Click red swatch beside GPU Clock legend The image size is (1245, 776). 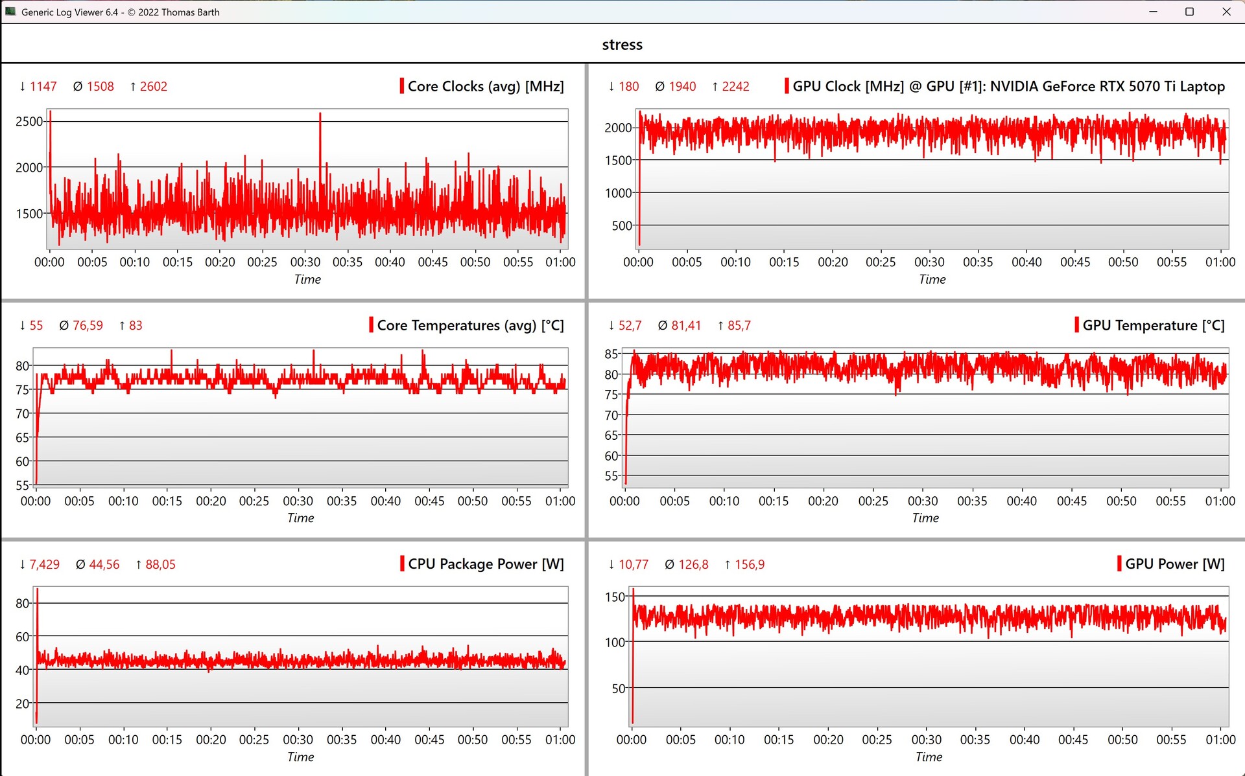point(787,86)
